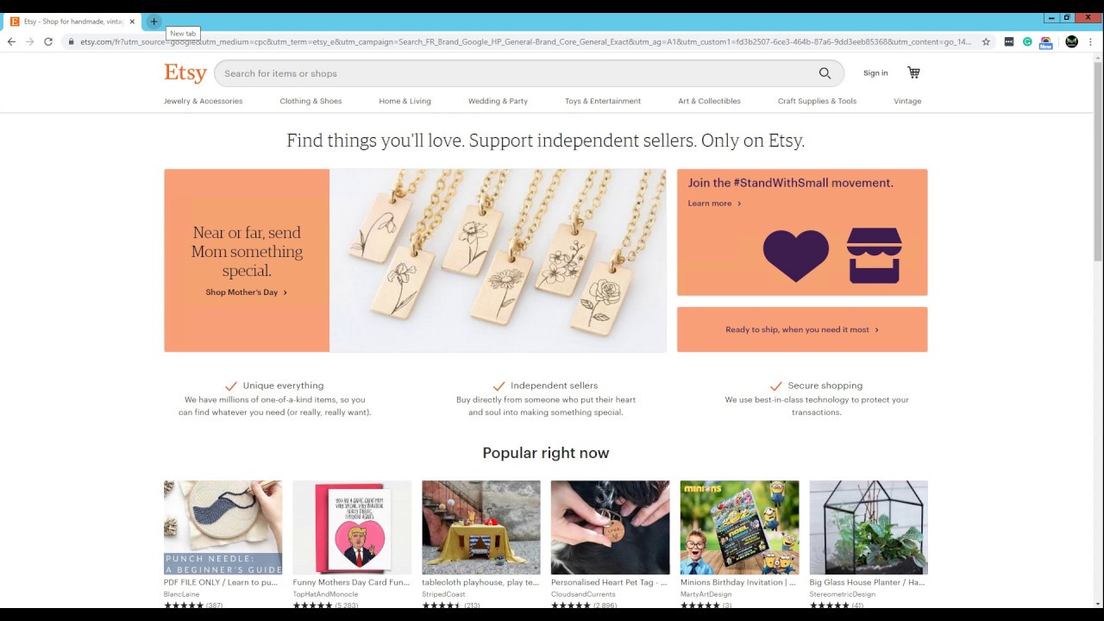Viewport: 1104px width, 621px height.
Task: Reload the page with refresh icon
Action: (x=48, y=41)
